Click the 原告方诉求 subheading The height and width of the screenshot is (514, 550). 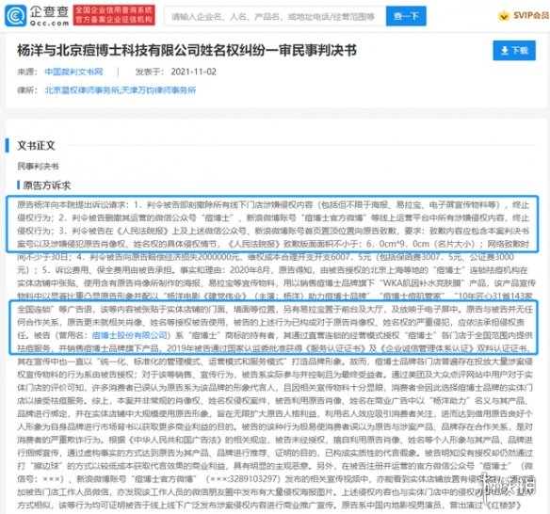[x=47, y=185]
